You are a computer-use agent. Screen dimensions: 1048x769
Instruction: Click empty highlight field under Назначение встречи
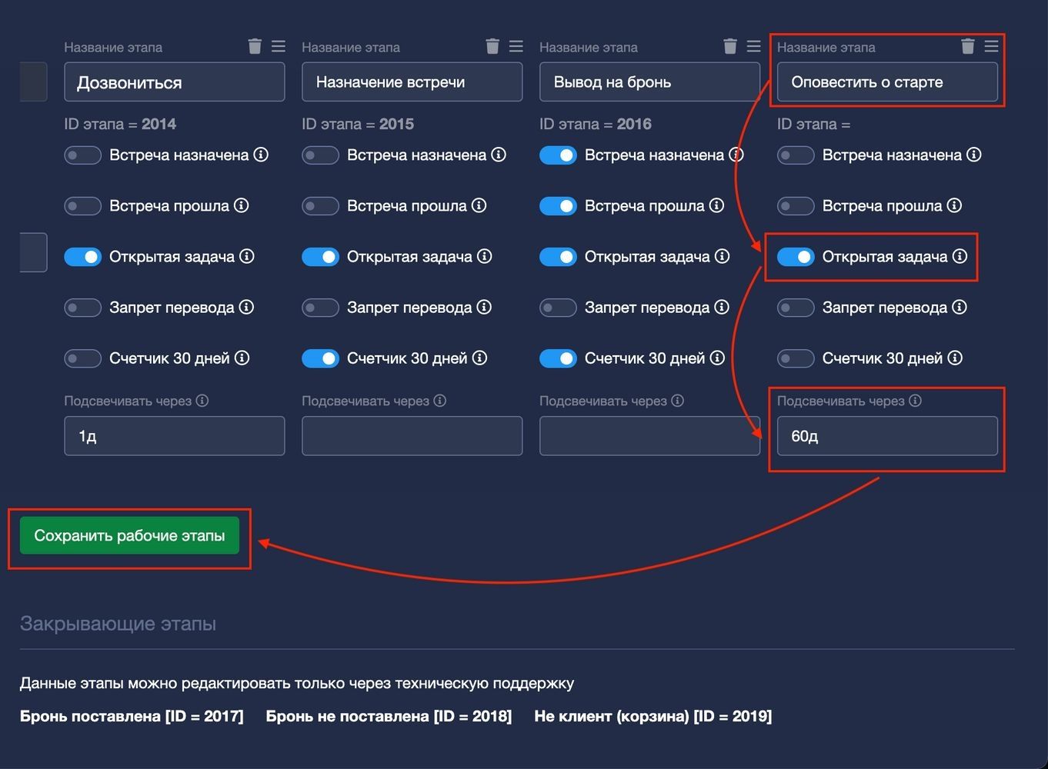(x=412, y=436)
